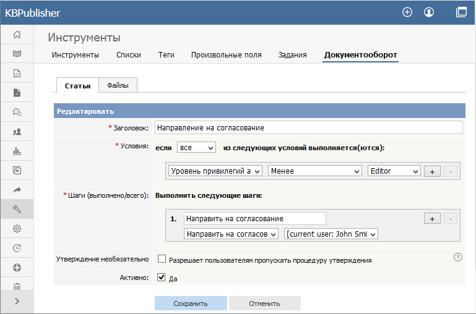Open the user account icon in header
Image resolution: width=476 pixels, height=314 pixels.
428,12
